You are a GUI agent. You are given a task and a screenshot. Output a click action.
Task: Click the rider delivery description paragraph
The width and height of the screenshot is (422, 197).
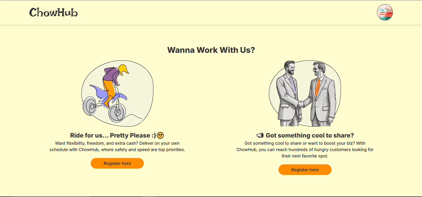[x=117, y=146]
